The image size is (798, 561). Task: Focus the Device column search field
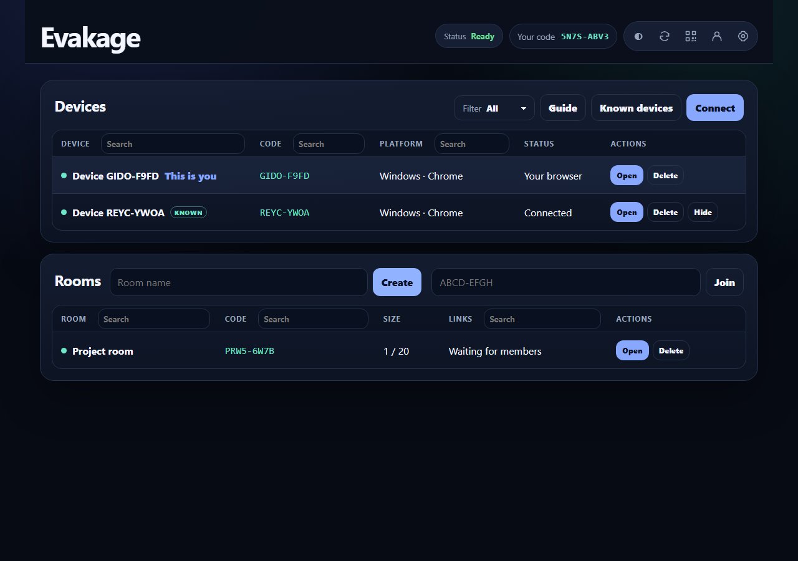click(x=173, y=144)
